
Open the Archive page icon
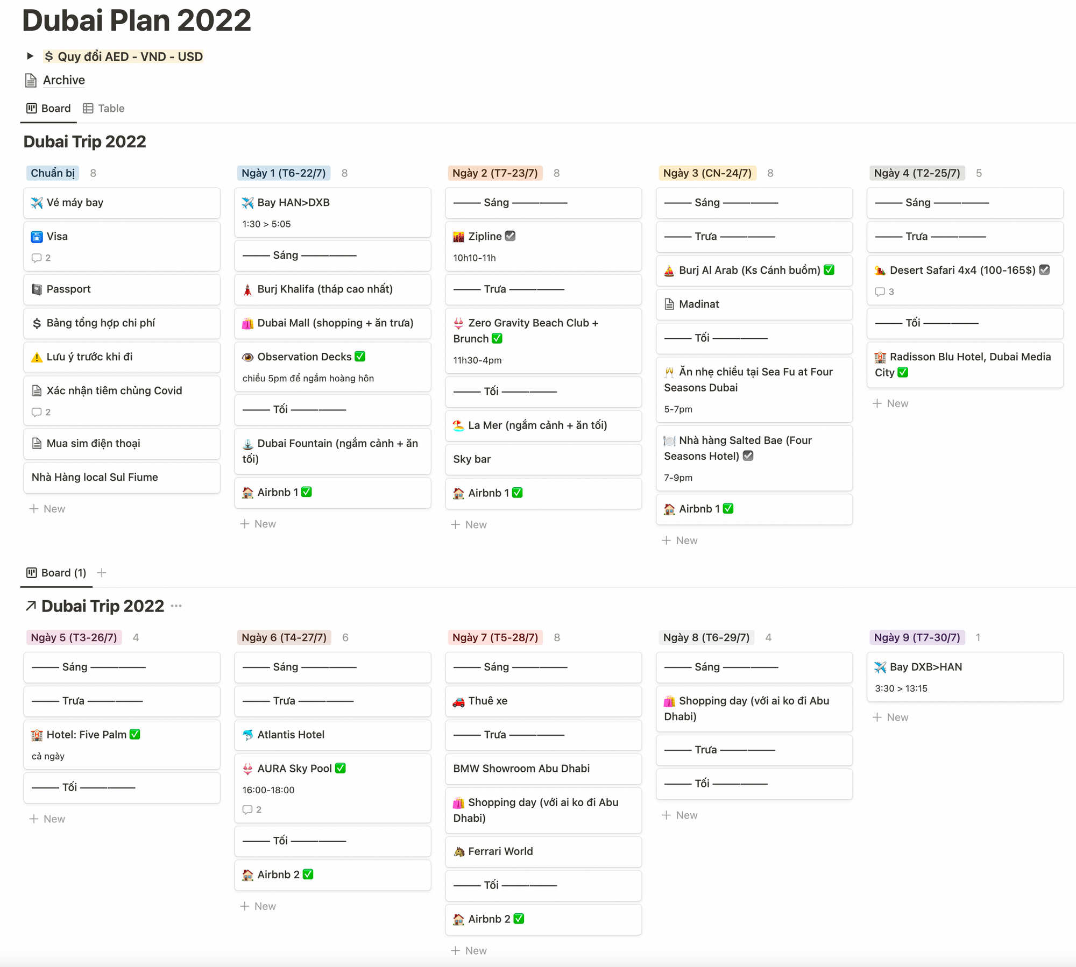31,80
